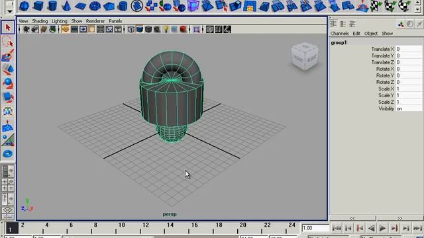Click the last-used torus tool icon
This screenshot has width=424, height=238.
(x=7, y=154)
